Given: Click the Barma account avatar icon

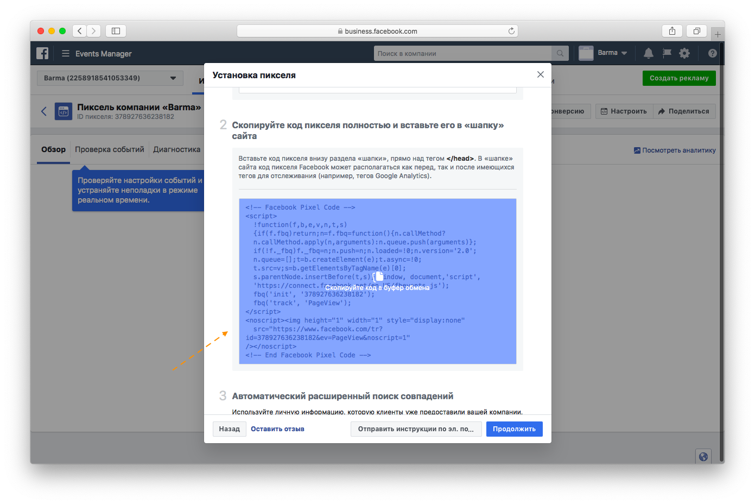Looking at the screenshot, I should (x=586, y=53).
